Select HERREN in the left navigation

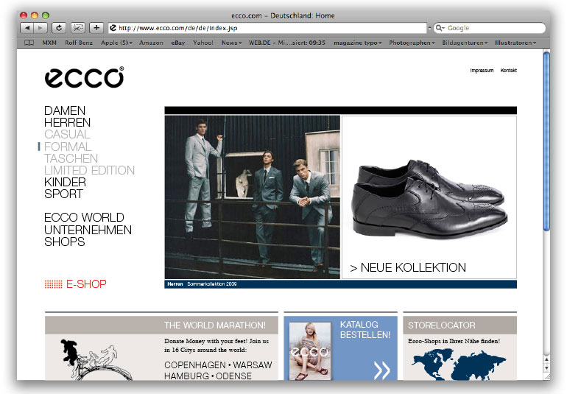(67, 122)
